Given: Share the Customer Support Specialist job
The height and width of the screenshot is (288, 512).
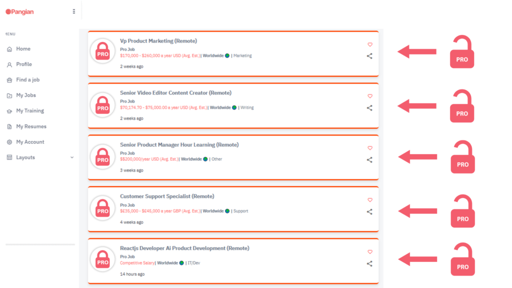Looking at the screenshot, I should (x=369, y=211).
